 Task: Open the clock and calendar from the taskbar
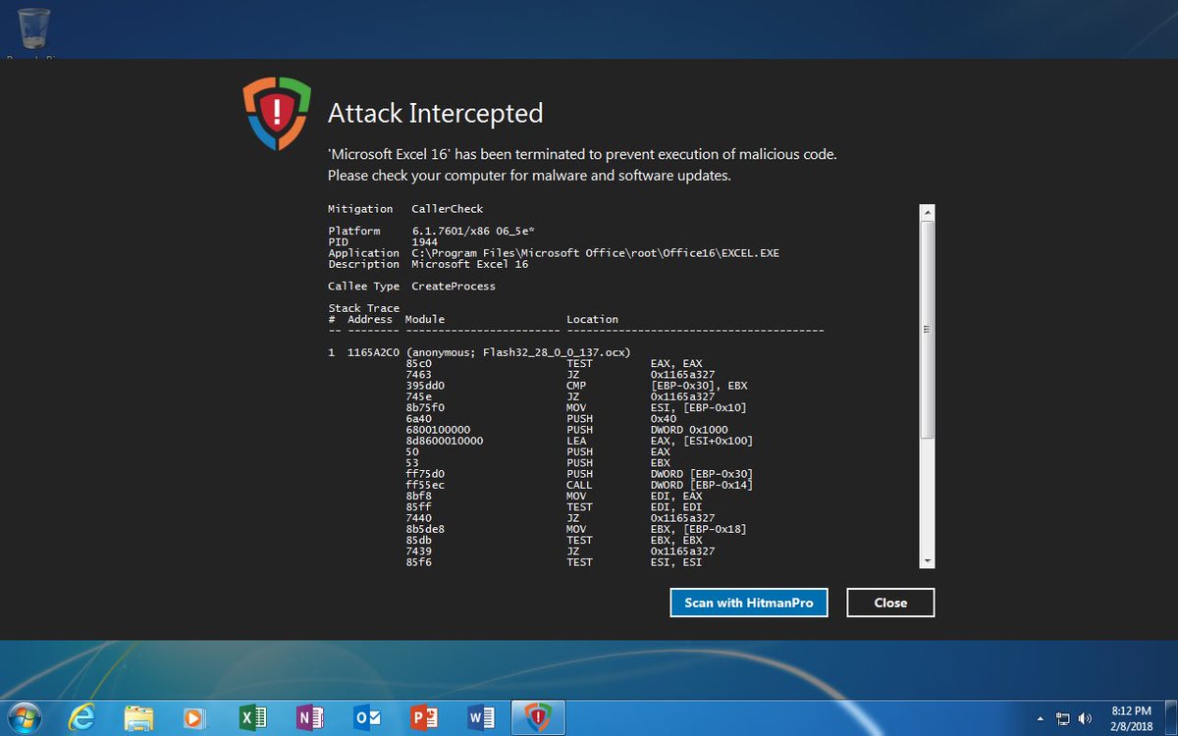[x=1131, y=717]
